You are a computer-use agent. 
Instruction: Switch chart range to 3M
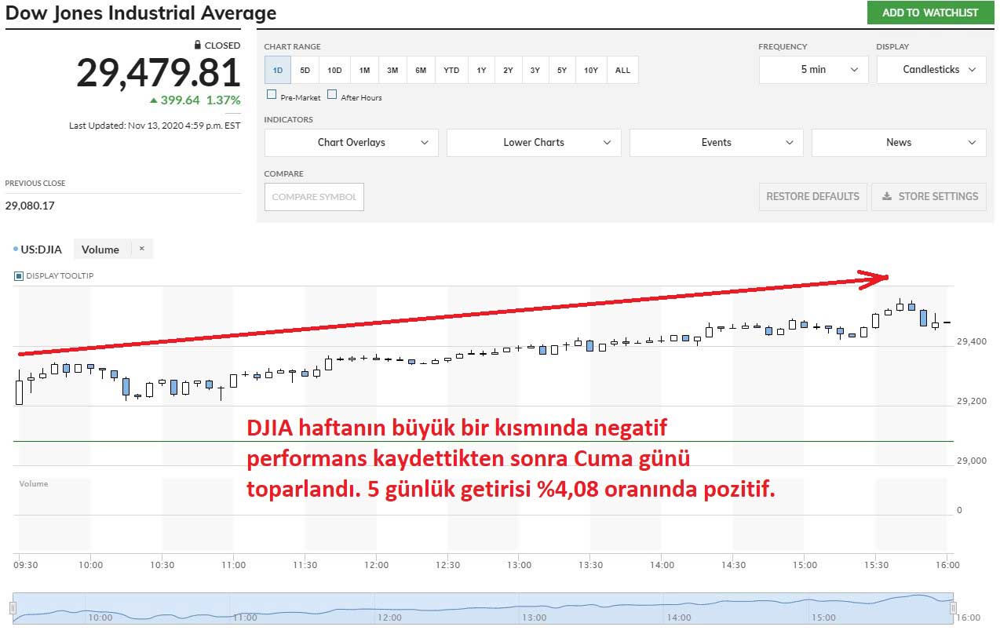pos(392,70)
